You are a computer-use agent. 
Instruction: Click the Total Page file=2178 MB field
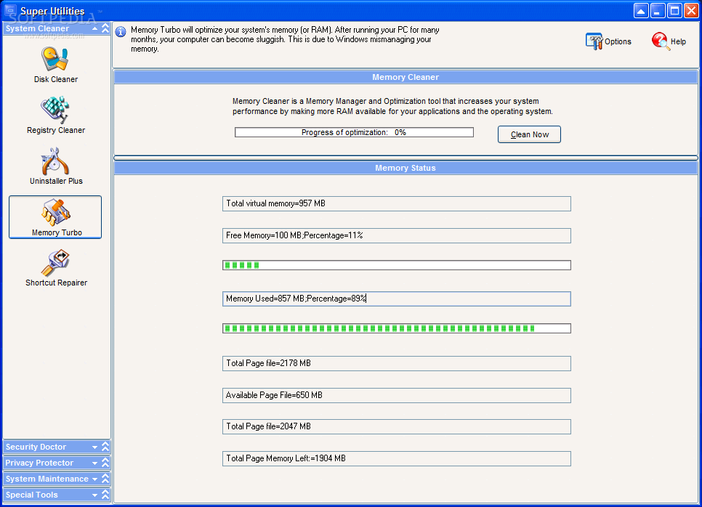click(397, 363)
